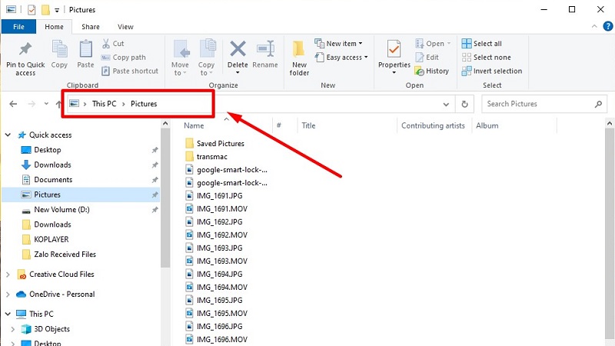Click the Search Pictures field

544,104
